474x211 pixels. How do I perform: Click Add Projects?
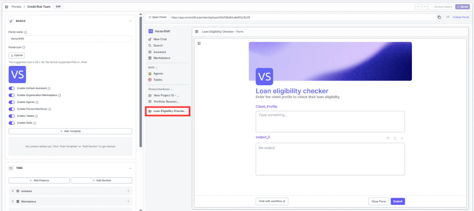(x=39, y=180)
